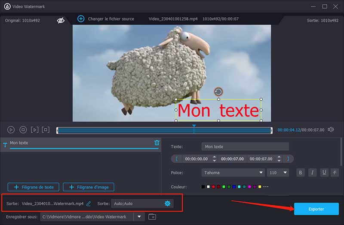Minimize the Video Watermark window
Image resolution: width=344 pixels, height=225 pixels.
coord(313,6)
